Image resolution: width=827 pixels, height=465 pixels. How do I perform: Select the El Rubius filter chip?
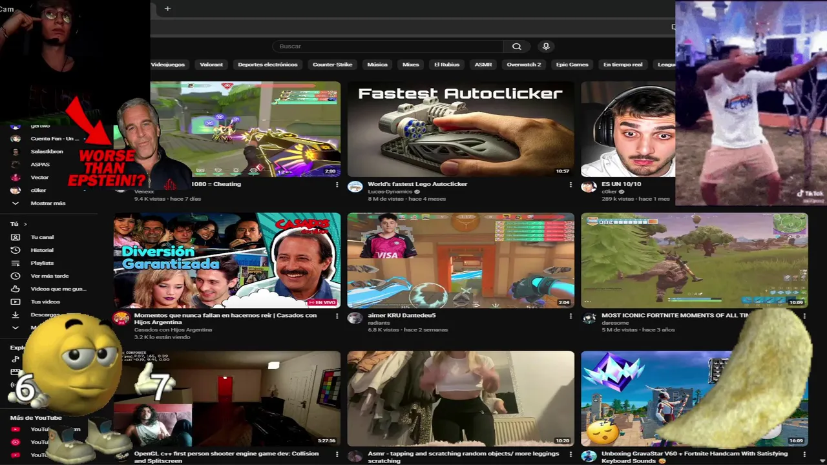click(446, 65)
